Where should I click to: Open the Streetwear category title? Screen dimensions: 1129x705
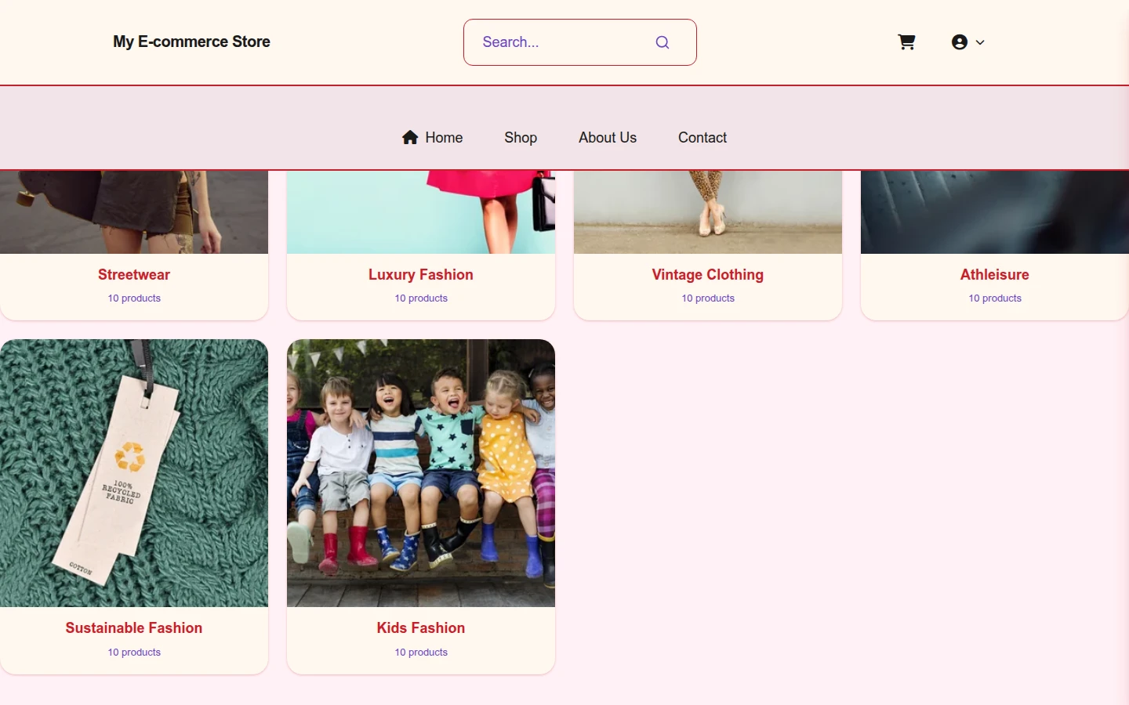click(x=134, y=275)
